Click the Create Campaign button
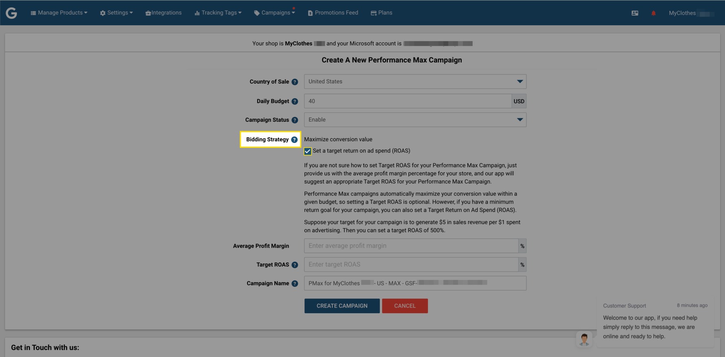This screenshot has height=357, width=725. point(342,306)
